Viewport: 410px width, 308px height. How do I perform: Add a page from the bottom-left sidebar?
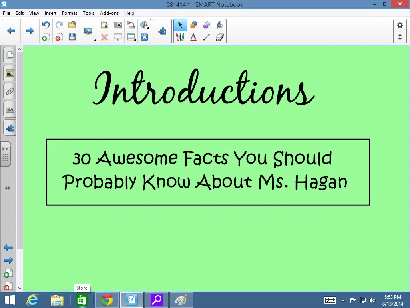8,274
